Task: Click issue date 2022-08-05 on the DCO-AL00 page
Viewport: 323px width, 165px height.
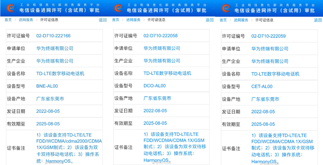Action: coord(155,111)
